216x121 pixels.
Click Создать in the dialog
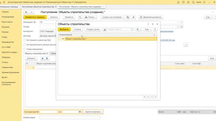pos(77,29)
